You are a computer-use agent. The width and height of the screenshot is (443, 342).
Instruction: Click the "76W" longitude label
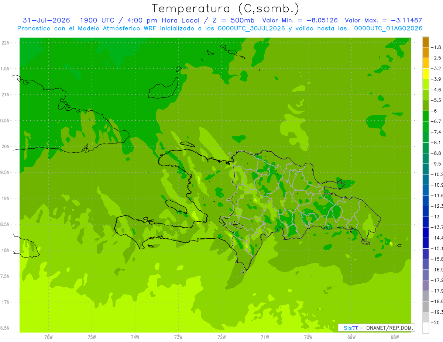(x=48, y=337)
